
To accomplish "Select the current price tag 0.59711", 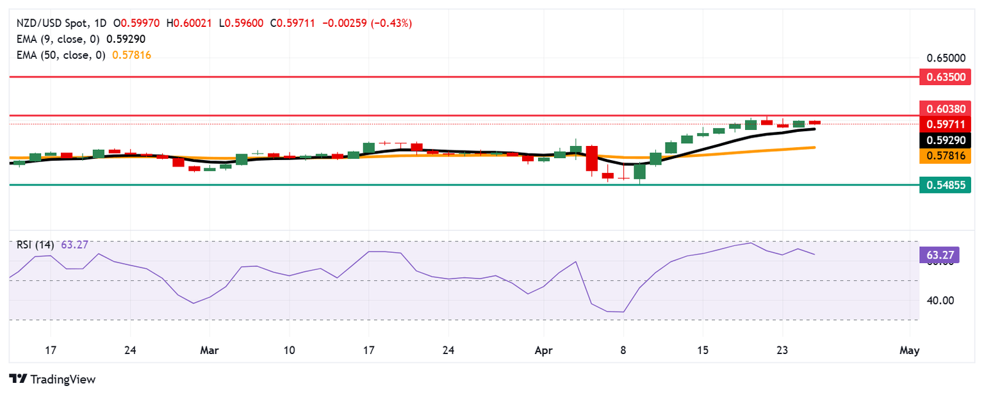I will (x=946, y=123).
